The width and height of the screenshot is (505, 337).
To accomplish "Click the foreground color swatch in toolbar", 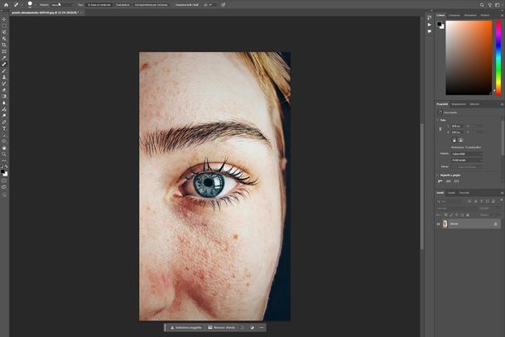I will click(3, 171).
